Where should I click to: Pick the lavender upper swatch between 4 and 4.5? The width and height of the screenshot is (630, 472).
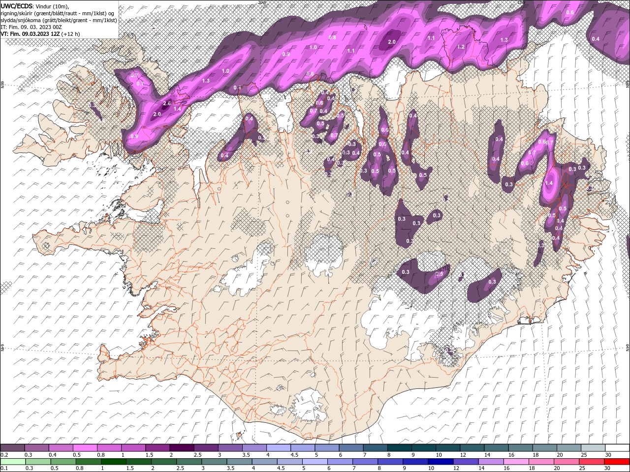click(x=278, y=448)
